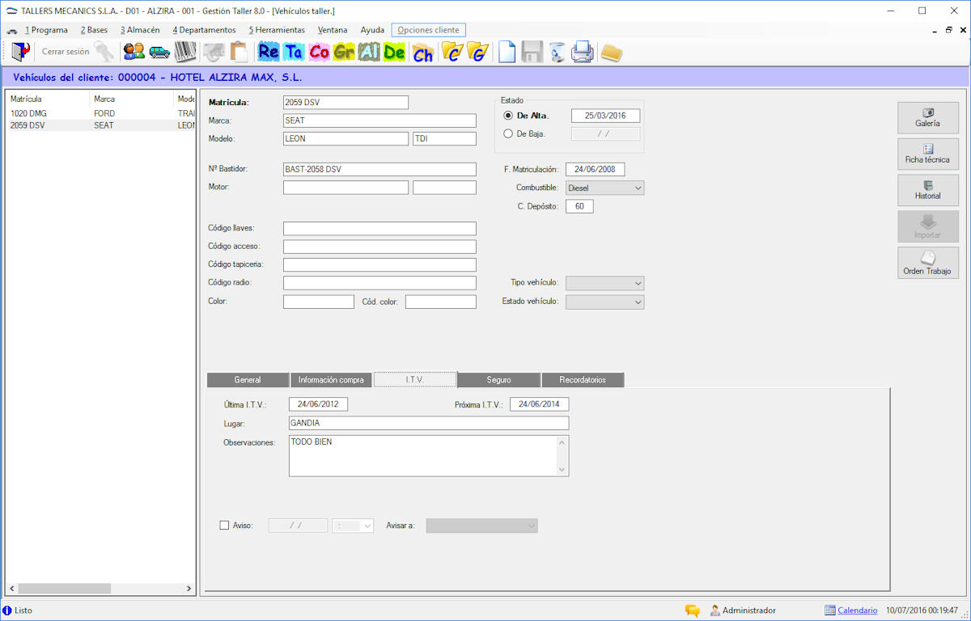Open the yellow 'G' folder icon
This screenshot has height=621, width=971.
click(x=478, y=52)
